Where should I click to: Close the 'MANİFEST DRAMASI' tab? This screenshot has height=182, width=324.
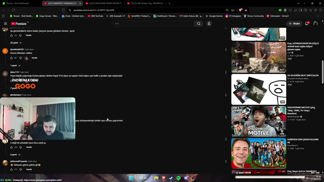80,3
